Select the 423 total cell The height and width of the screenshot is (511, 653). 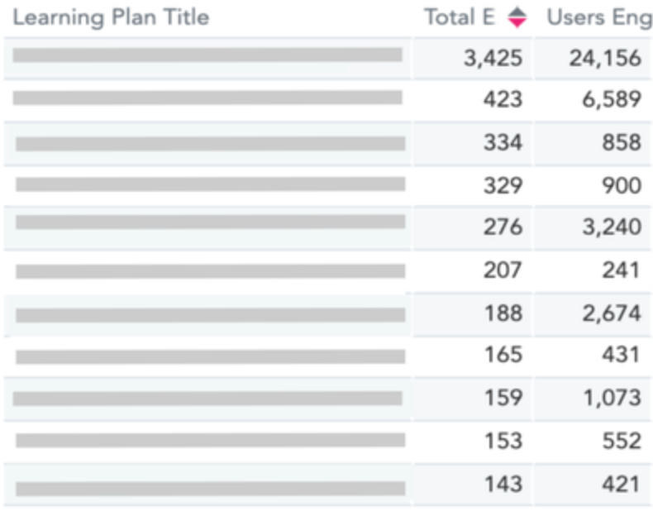(x=503, y=100)
